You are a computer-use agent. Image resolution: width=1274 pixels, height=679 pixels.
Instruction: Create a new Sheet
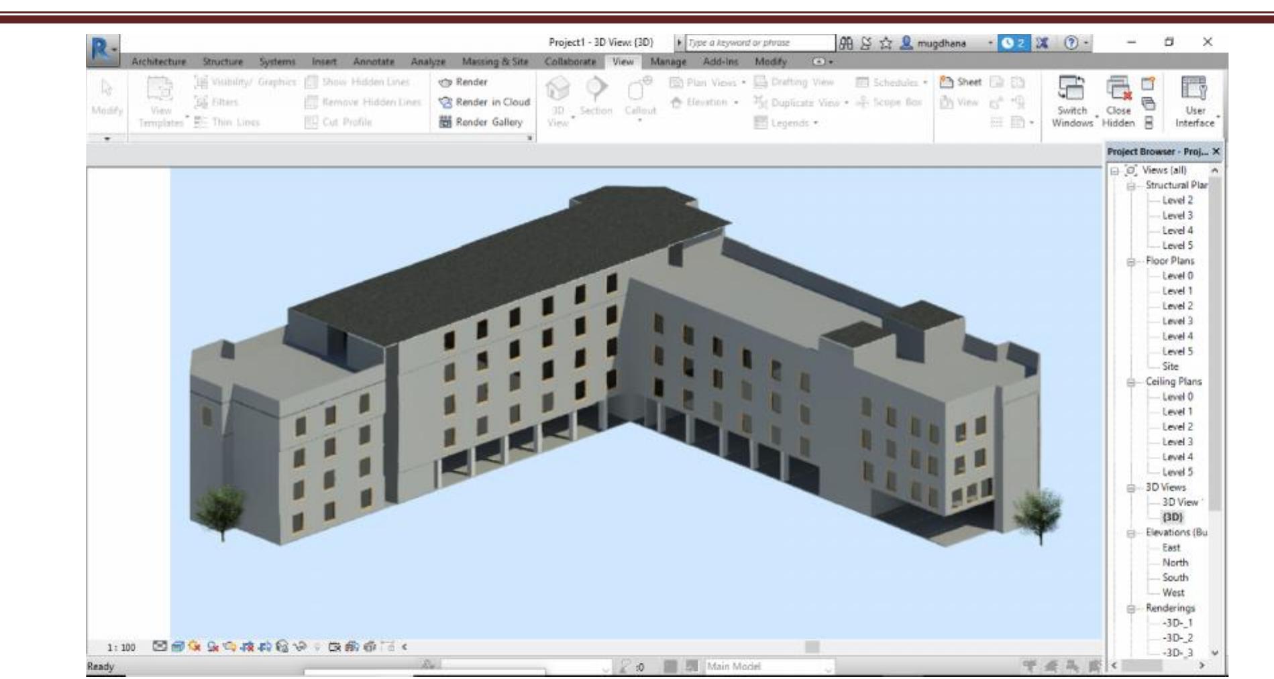[961, 82]
